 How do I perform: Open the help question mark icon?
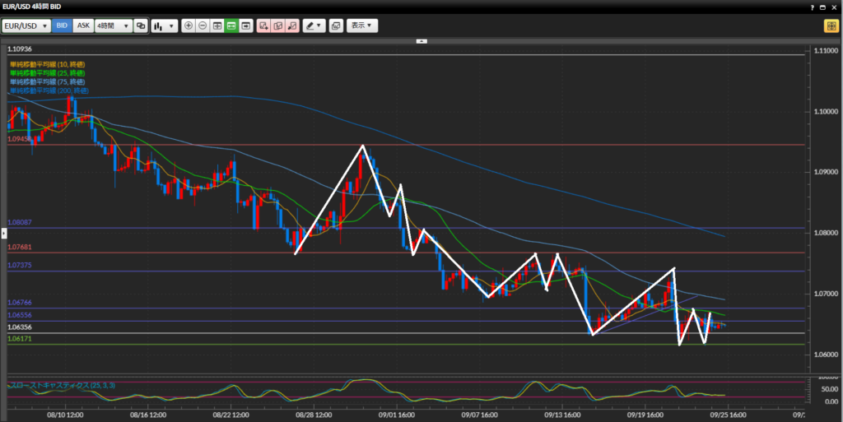pos(813,7)
